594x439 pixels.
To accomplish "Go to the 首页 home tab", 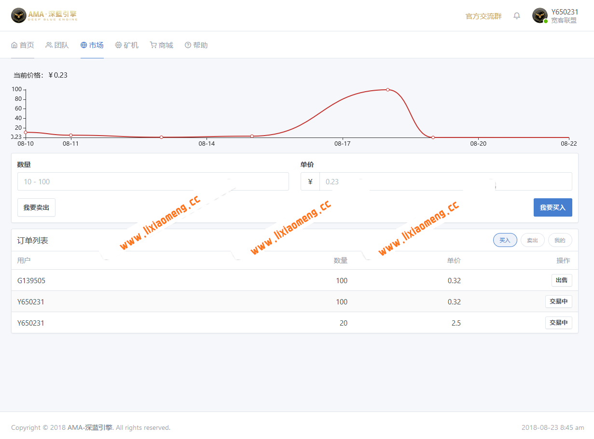I will (x=23, y=45).
